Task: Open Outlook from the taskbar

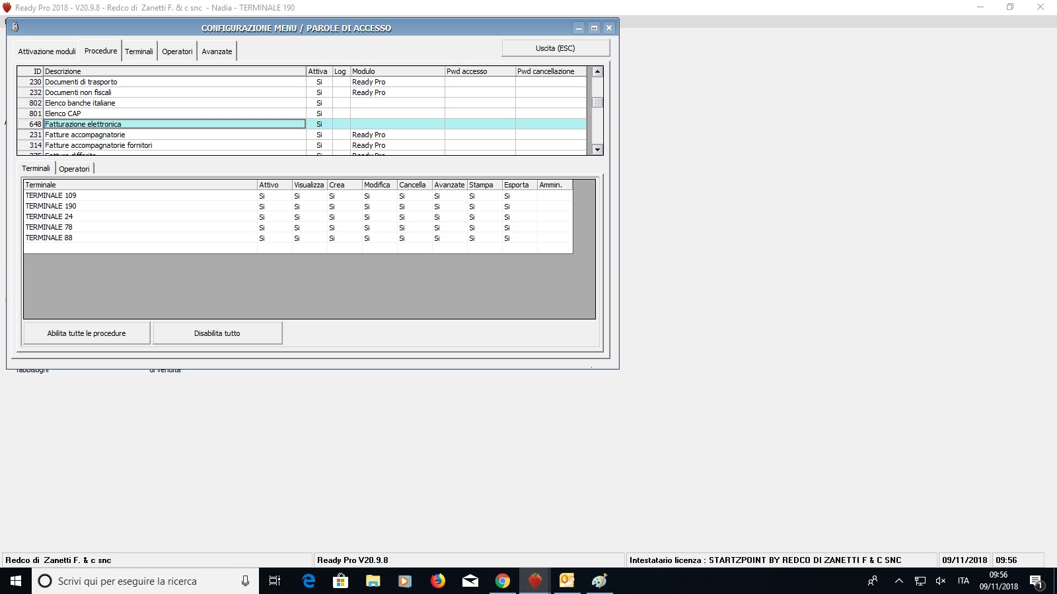Action: click(567, 581)
